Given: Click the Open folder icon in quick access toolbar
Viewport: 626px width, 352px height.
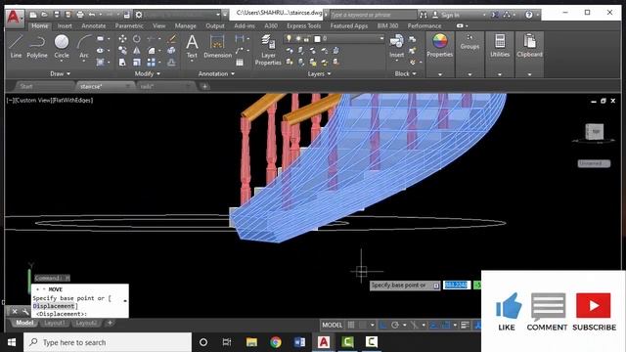Looking at the screenshot, I should [x=45, y=15].
